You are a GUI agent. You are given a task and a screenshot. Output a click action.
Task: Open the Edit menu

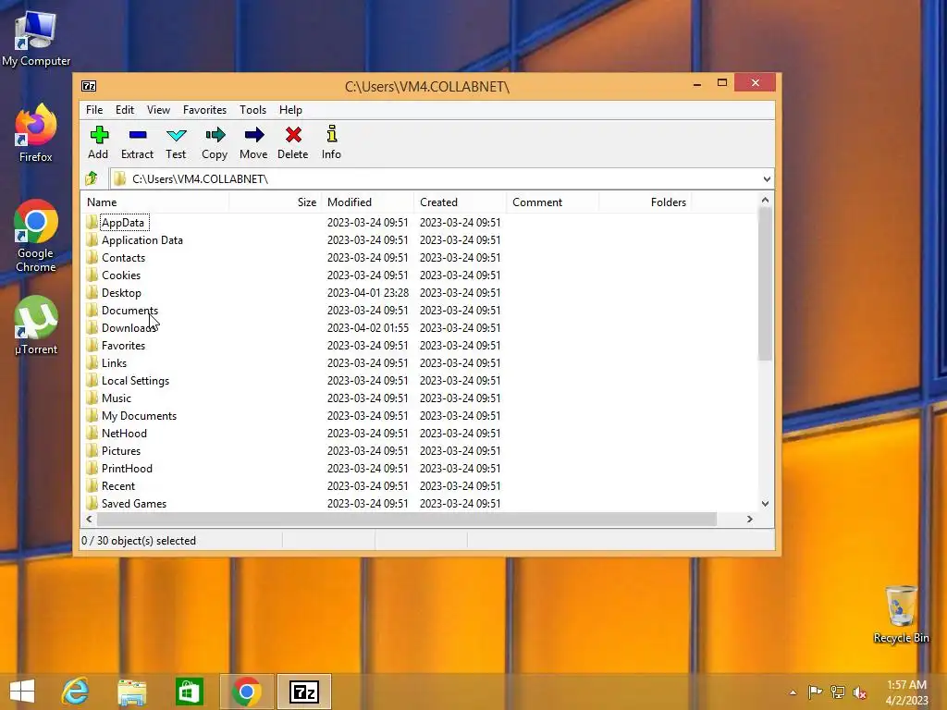(x=125, y=110)
